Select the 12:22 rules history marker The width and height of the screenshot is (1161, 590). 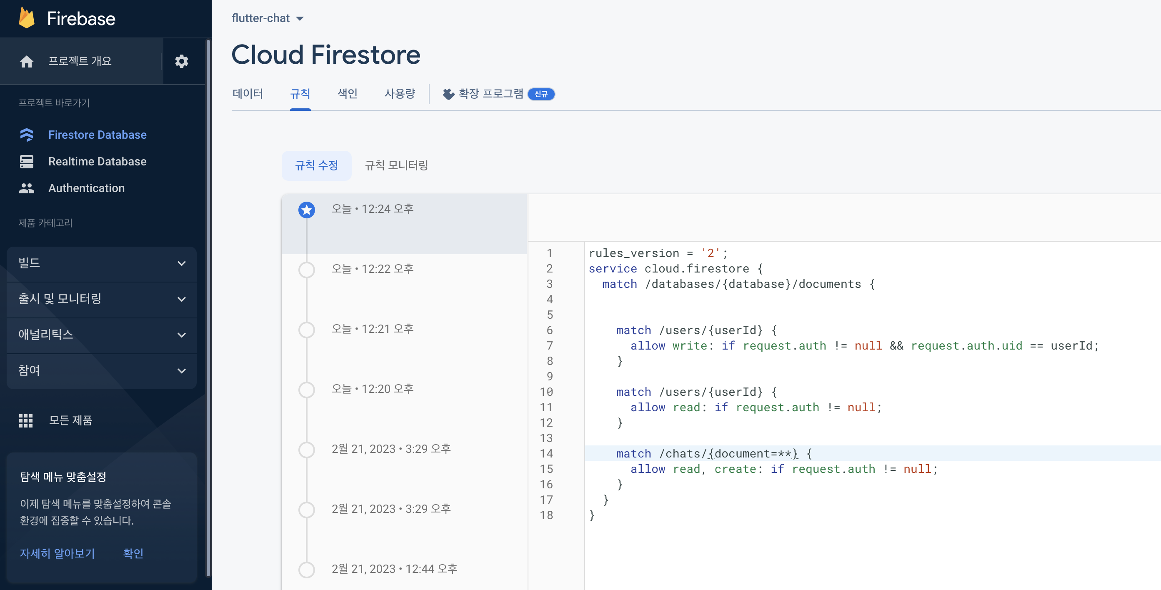click(306, 270)
